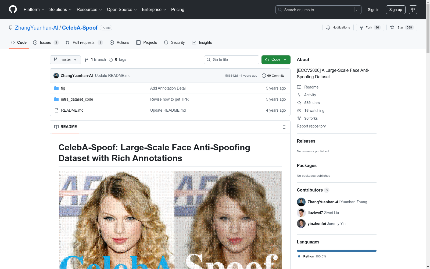Expand the Platform menu
The image size is (430, 269).
tap(34, 10)
